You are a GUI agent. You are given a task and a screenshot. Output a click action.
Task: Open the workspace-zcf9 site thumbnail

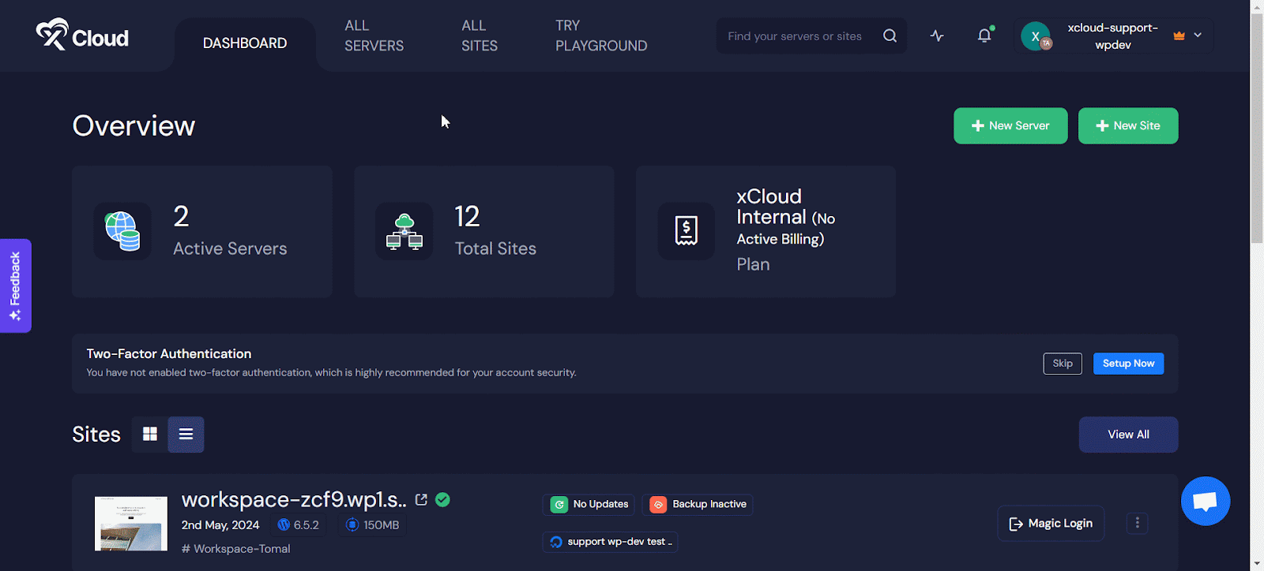pyautogui.click(x=131, y=524)
